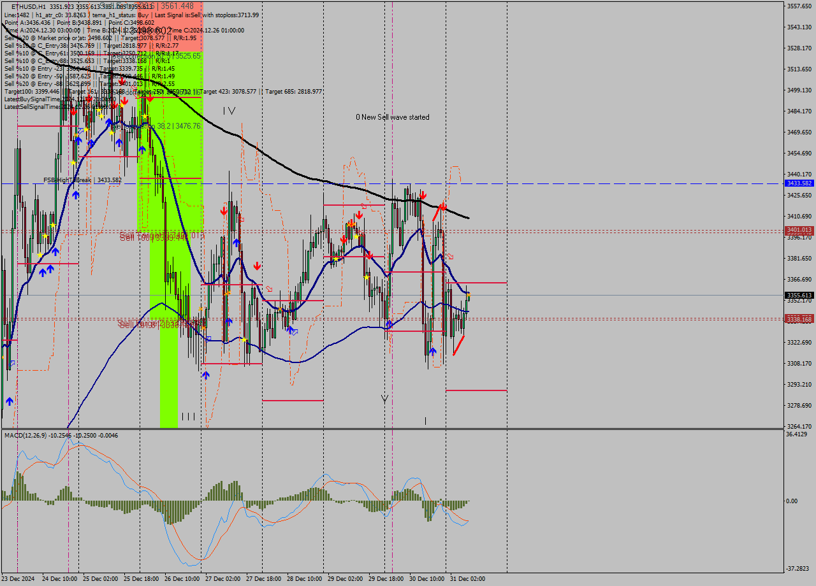Click the '28 Dec 10:00' time axis label
Image resolution: width=816 pixels, height=586 pixels.
(x=304, y=579)
